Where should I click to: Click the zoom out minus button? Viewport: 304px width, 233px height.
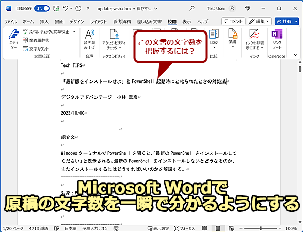tap(241, 229)
